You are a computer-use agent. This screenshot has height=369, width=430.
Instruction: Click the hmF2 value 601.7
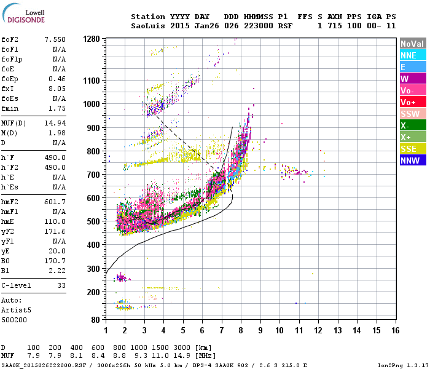(x=55, y=202)
